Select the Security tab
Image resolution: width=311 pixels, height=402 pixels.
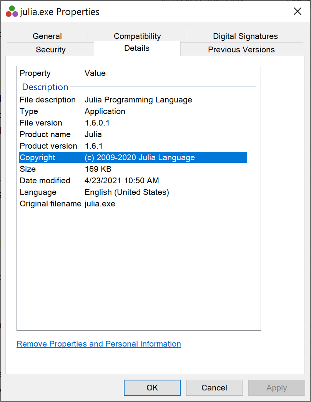point(50,50)
